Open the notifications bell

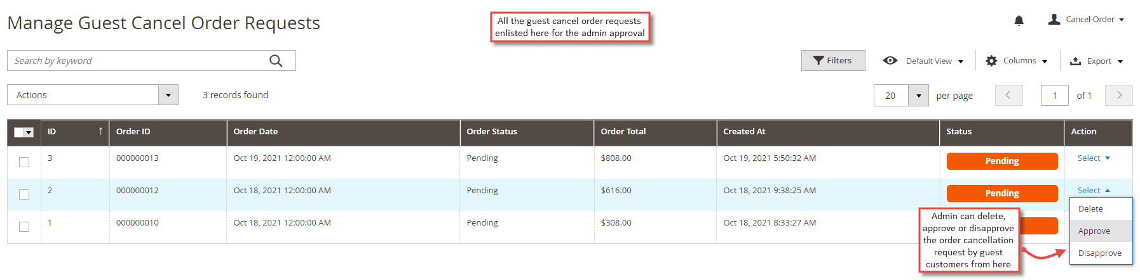(x=1019, y=20)
